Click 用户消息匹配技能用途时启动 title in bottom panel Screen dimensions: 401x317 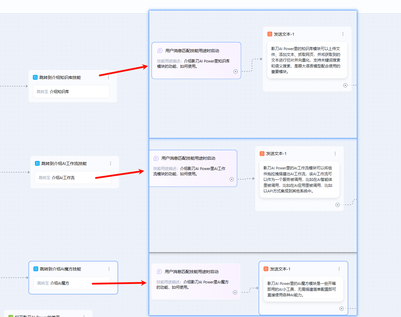192,272
